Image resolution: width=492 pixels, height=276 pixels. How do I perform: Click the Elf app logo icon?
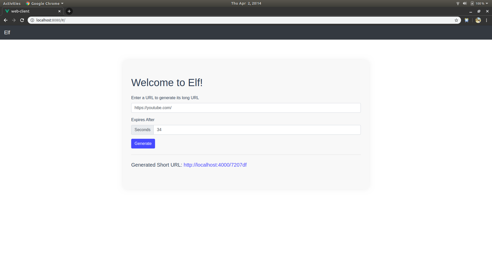pyautogui.click(x=7, y=32)
